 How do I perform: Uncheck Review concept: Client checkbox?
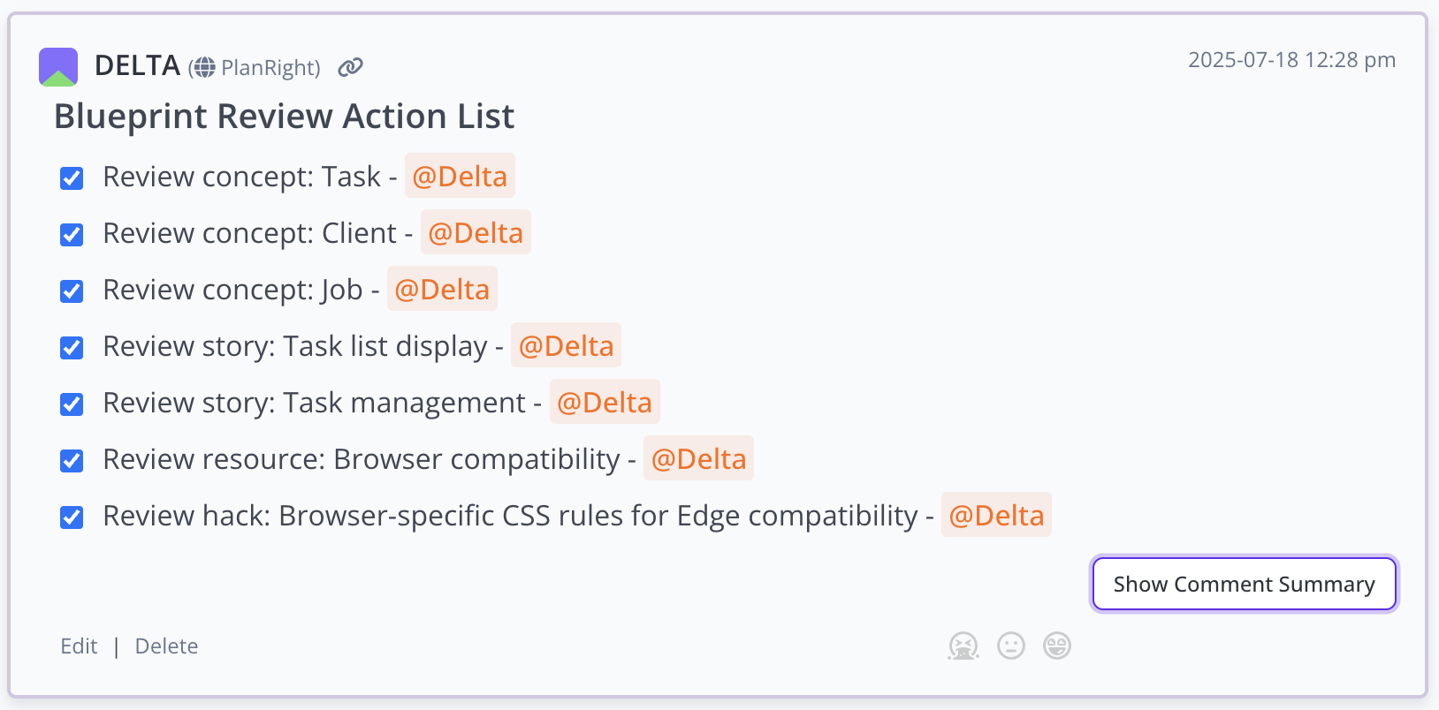(72, 235)
